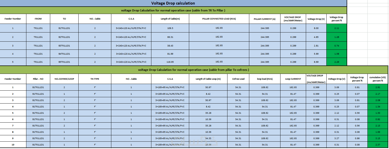The image size is (389, 149).
Task: Click the green percent cell '1.58'
Action: (x=337, y=54)
